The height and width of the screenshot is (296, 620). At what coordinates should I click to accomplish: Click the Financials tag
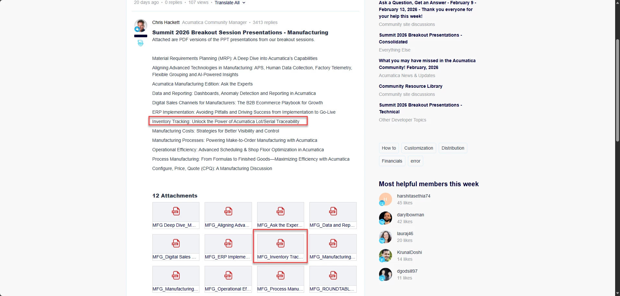392,161
